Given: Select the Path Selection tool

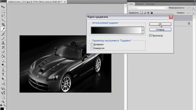Looking at the screenshot, I should coord(3,79).
